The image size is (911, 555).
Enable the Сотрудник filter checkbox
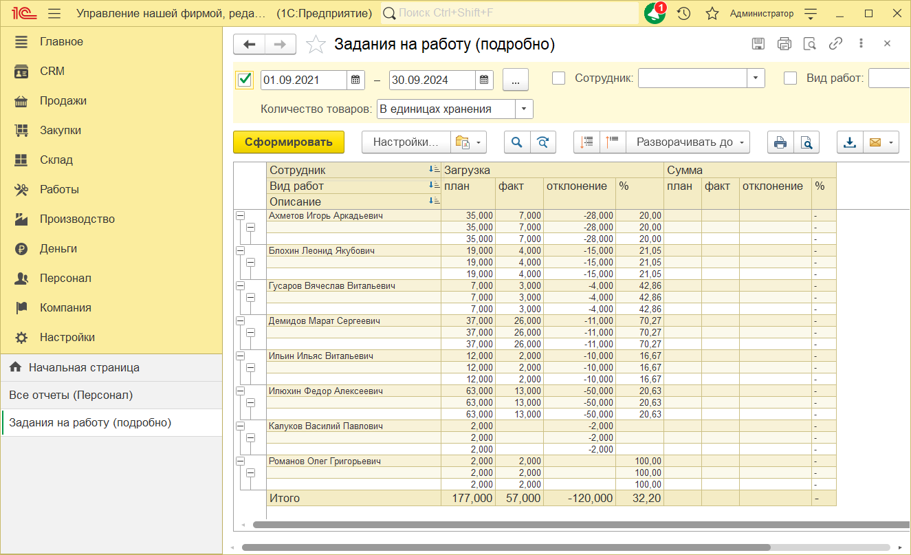click(x=559, y=78)
